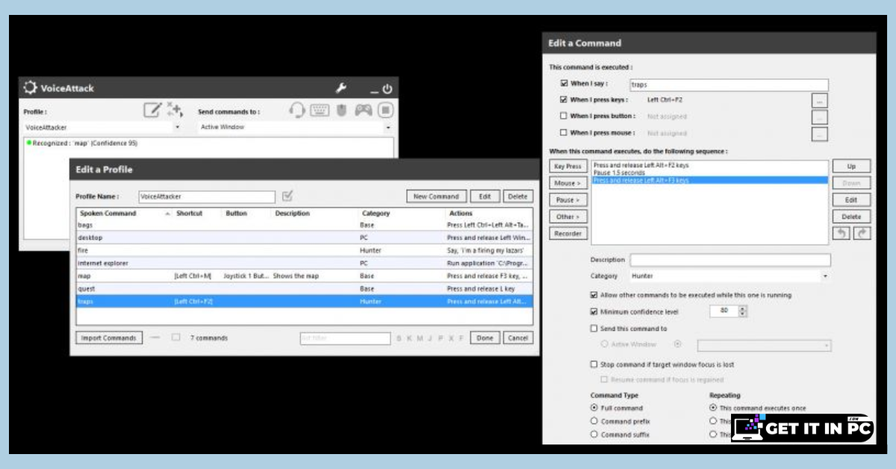Click the Import Commands button
Image resolution: width=896 pixels, height=469 pixels.
[x=109, y=338]
